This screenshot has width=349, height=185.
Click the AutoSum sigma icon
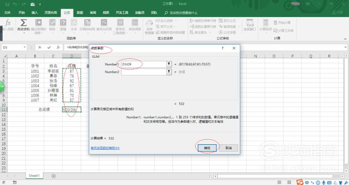click(x=23, y=23)
